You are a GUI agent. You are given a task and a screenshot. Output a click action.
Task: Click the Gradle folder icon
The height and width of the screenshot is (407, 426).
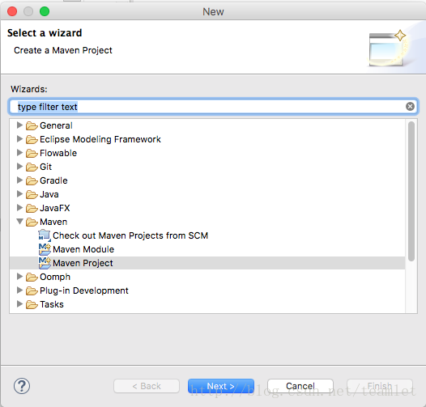[32, 180]
